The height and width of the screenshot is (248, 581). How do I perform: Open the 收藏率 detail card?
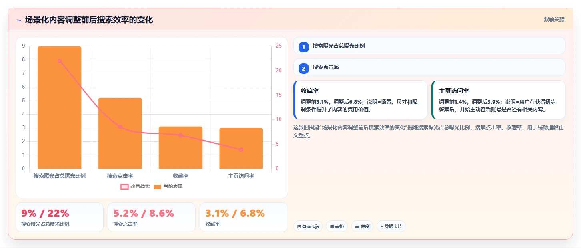[x=360, y=100]
